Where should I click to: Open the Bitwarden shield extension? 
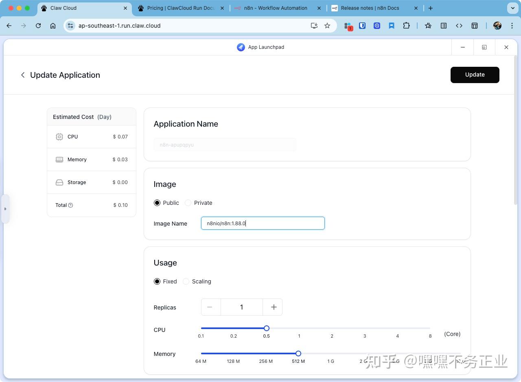pos(362,26)
